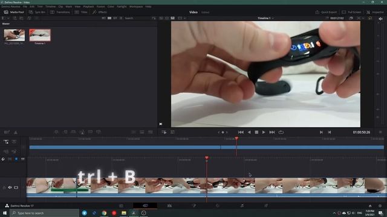387x217 pixels.
Task: Toggle video track visibility
Action: pos(16,187)
